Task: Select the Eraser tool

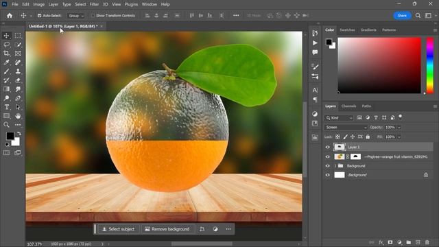Action: (18, 80)
